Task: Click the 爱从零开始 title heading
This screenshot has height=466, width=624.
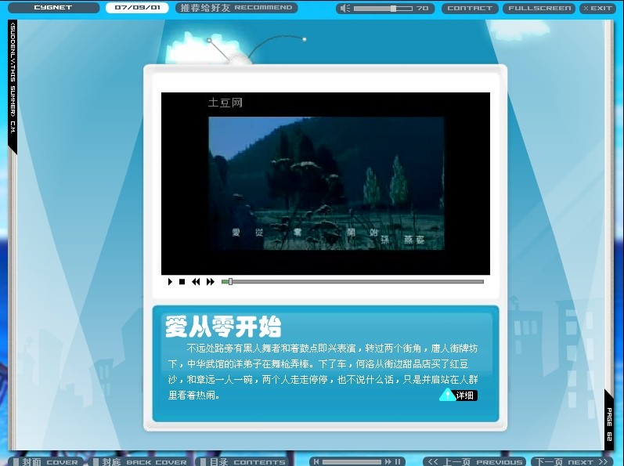Action: pyautogui.click(x=223, y=327)
